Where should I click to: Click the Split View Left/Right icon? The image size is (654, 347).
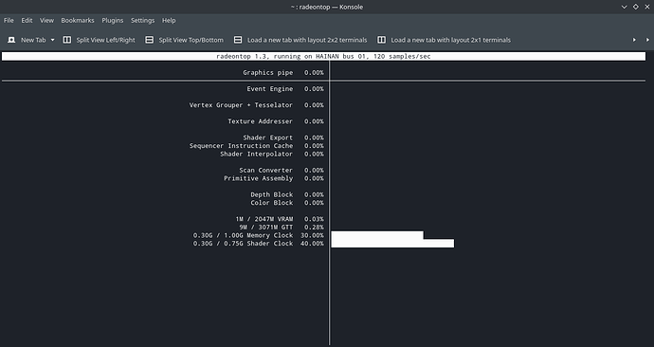click(x=66, y=40)
